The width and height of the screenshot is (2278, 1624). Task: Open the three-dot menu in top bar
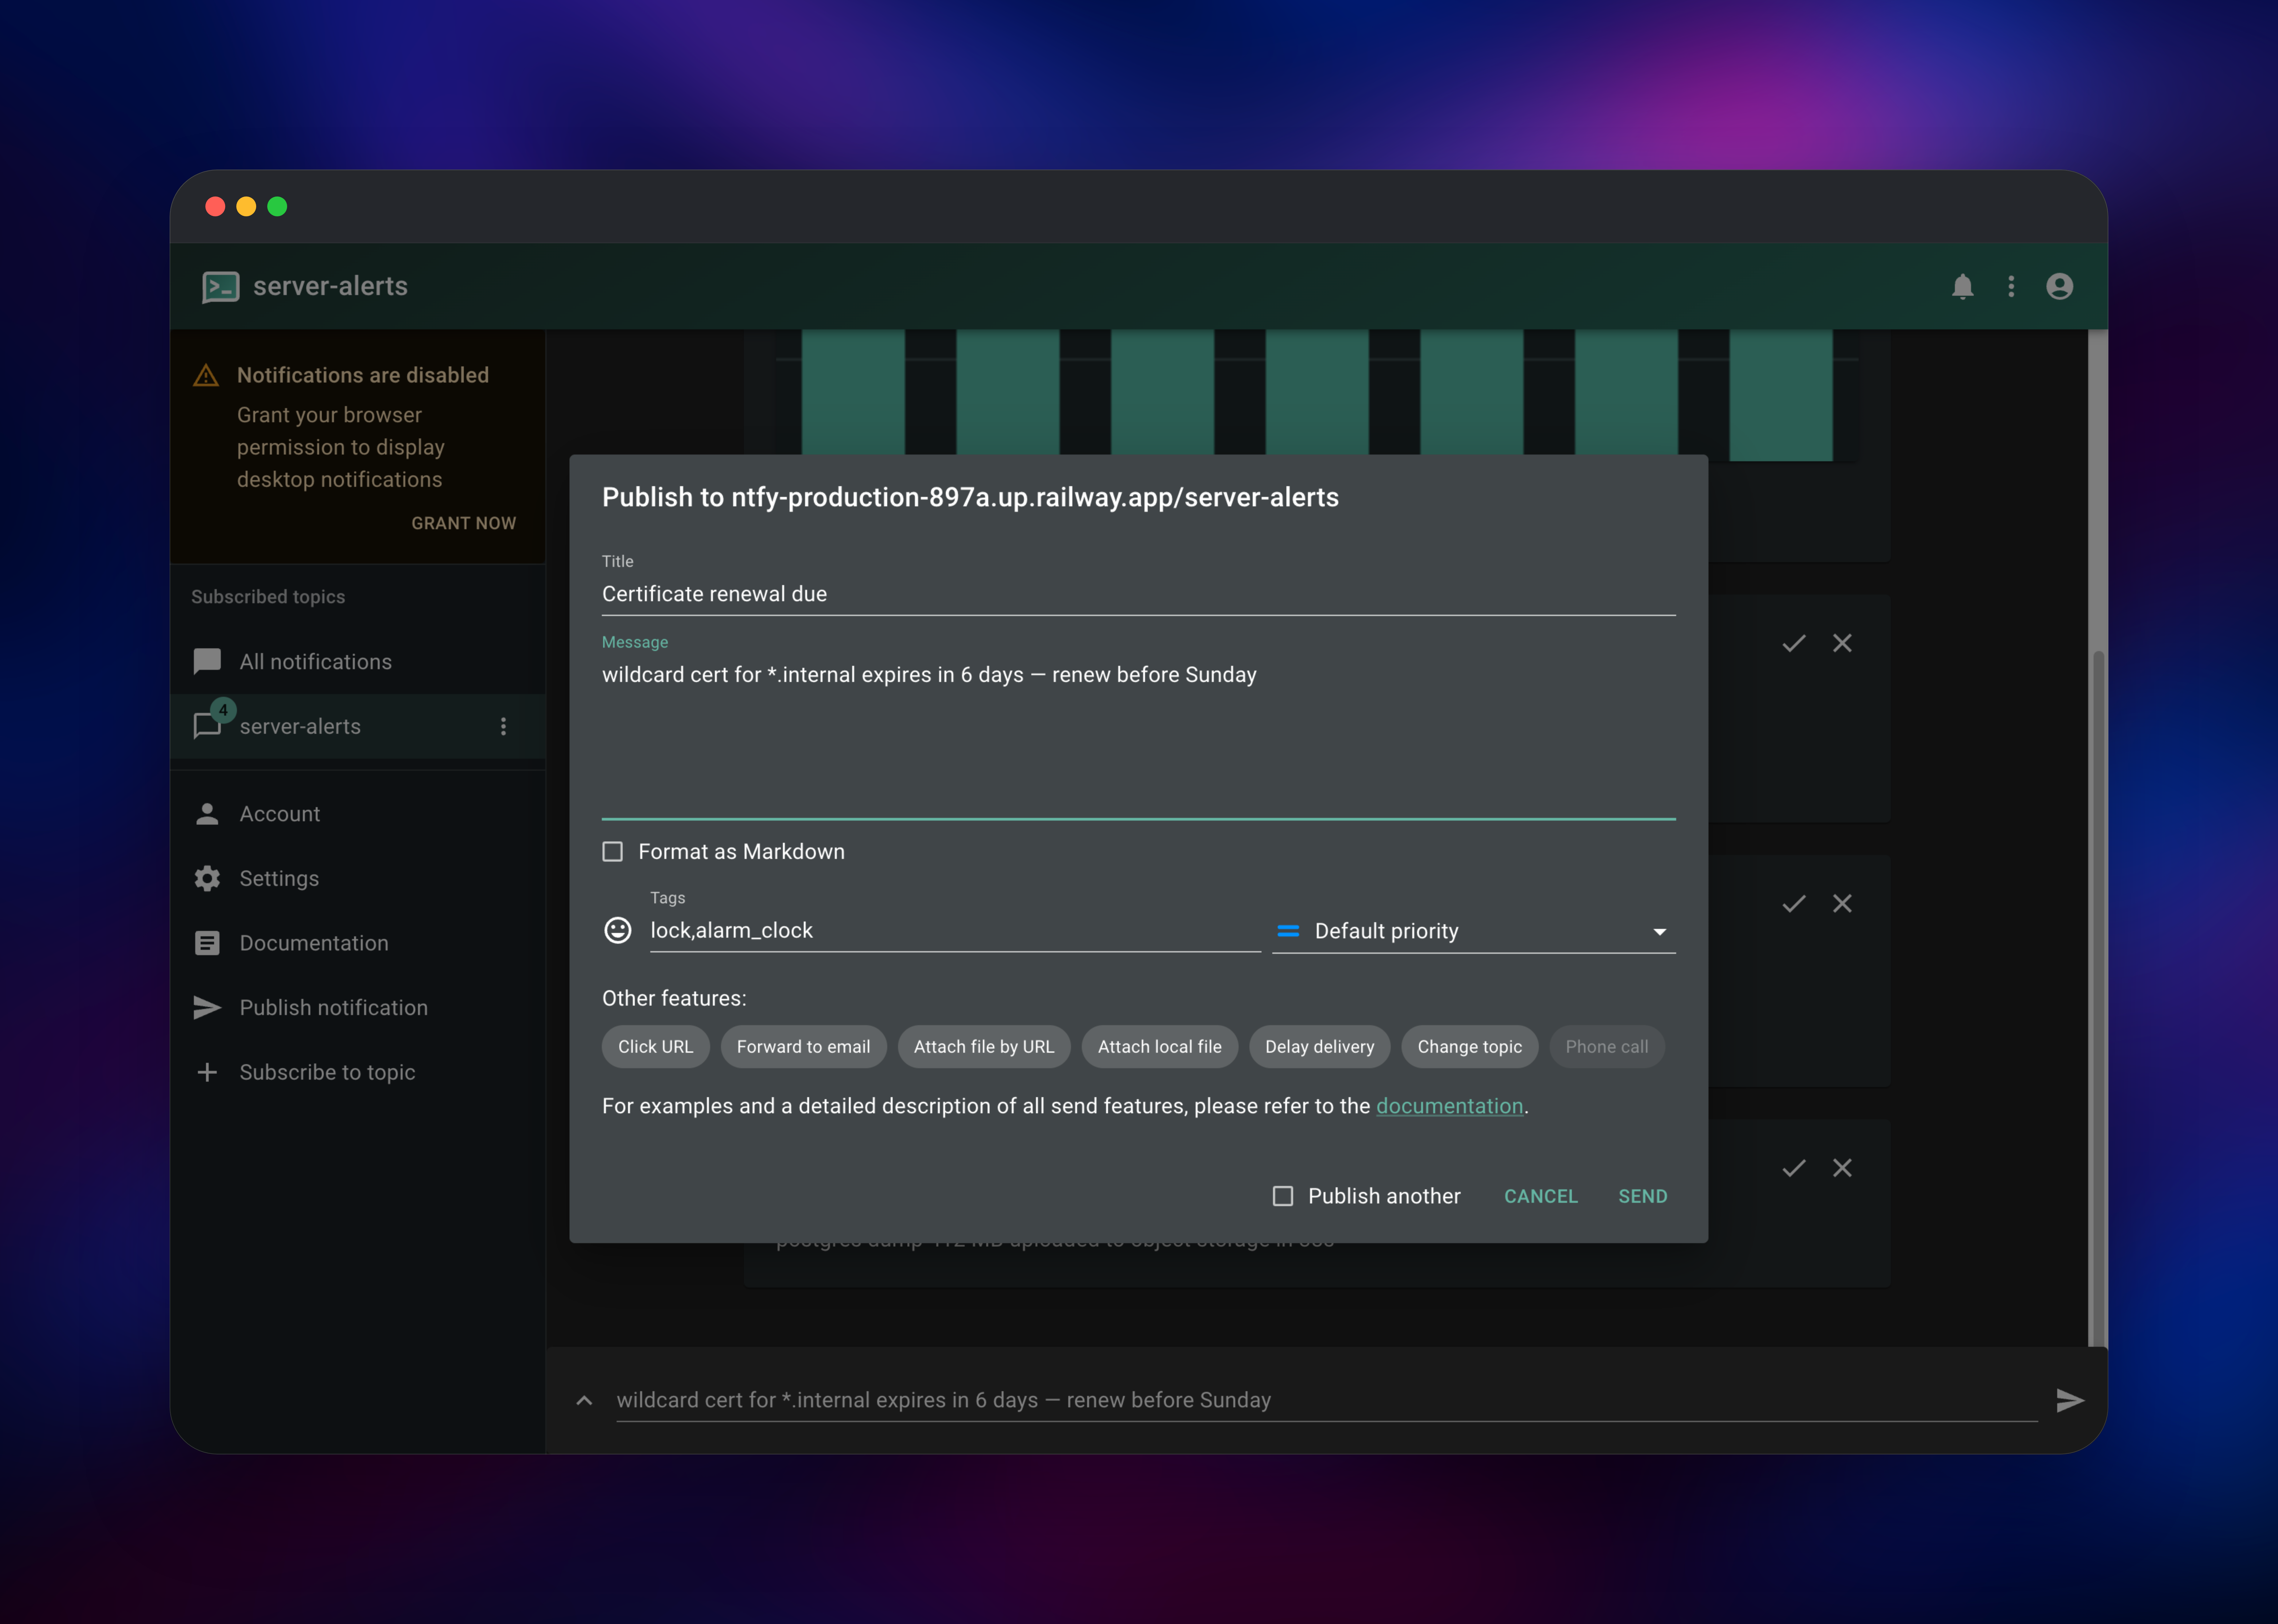2011,287
